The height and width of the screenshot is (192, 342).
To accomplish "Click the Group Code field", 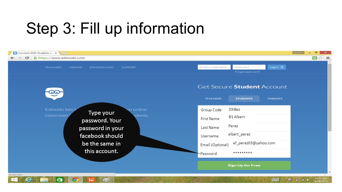I will [x=244, y=110].
